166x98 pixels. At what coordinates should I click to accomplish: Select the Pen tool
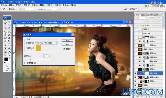[x=5, y=45]
